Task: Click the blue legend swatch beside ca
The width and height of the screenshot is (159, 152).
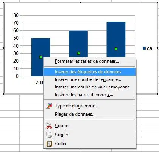Action: coord(144,48)
